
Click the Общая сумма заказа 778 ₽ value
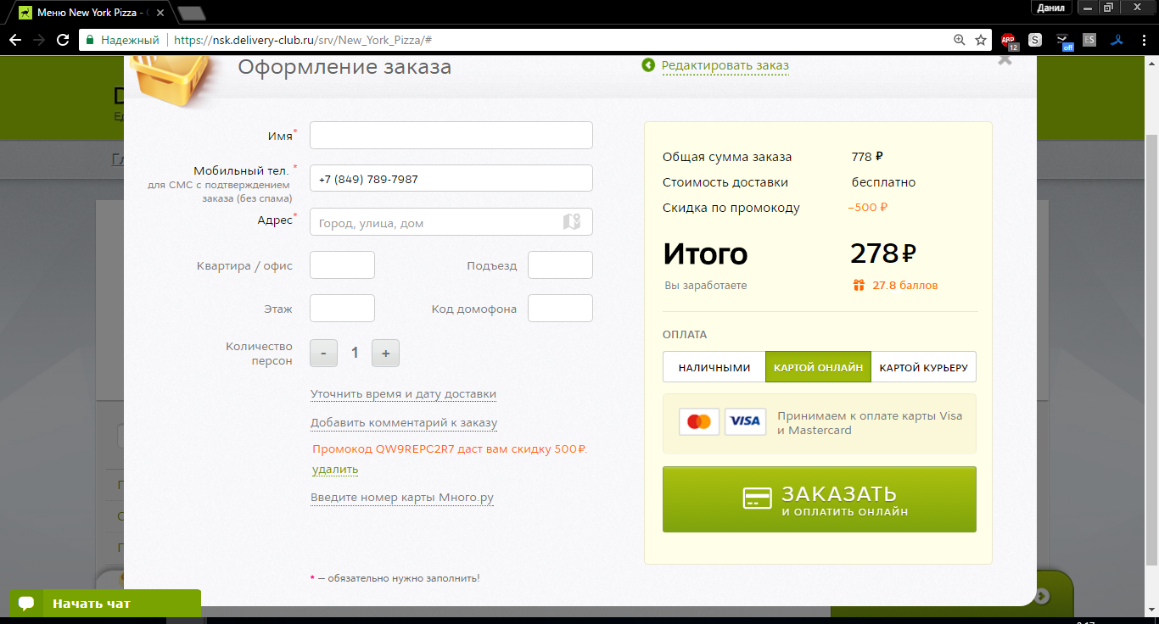[867, 157]
